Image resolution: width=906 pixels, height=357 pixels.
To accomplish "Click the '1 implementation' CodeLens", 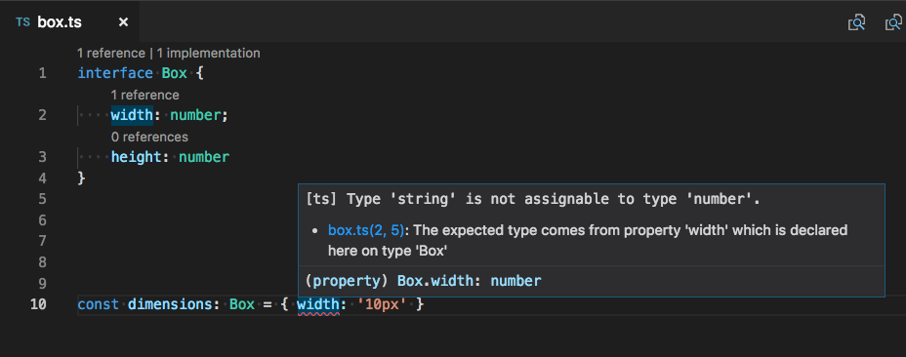I will (x=208, y=53).
